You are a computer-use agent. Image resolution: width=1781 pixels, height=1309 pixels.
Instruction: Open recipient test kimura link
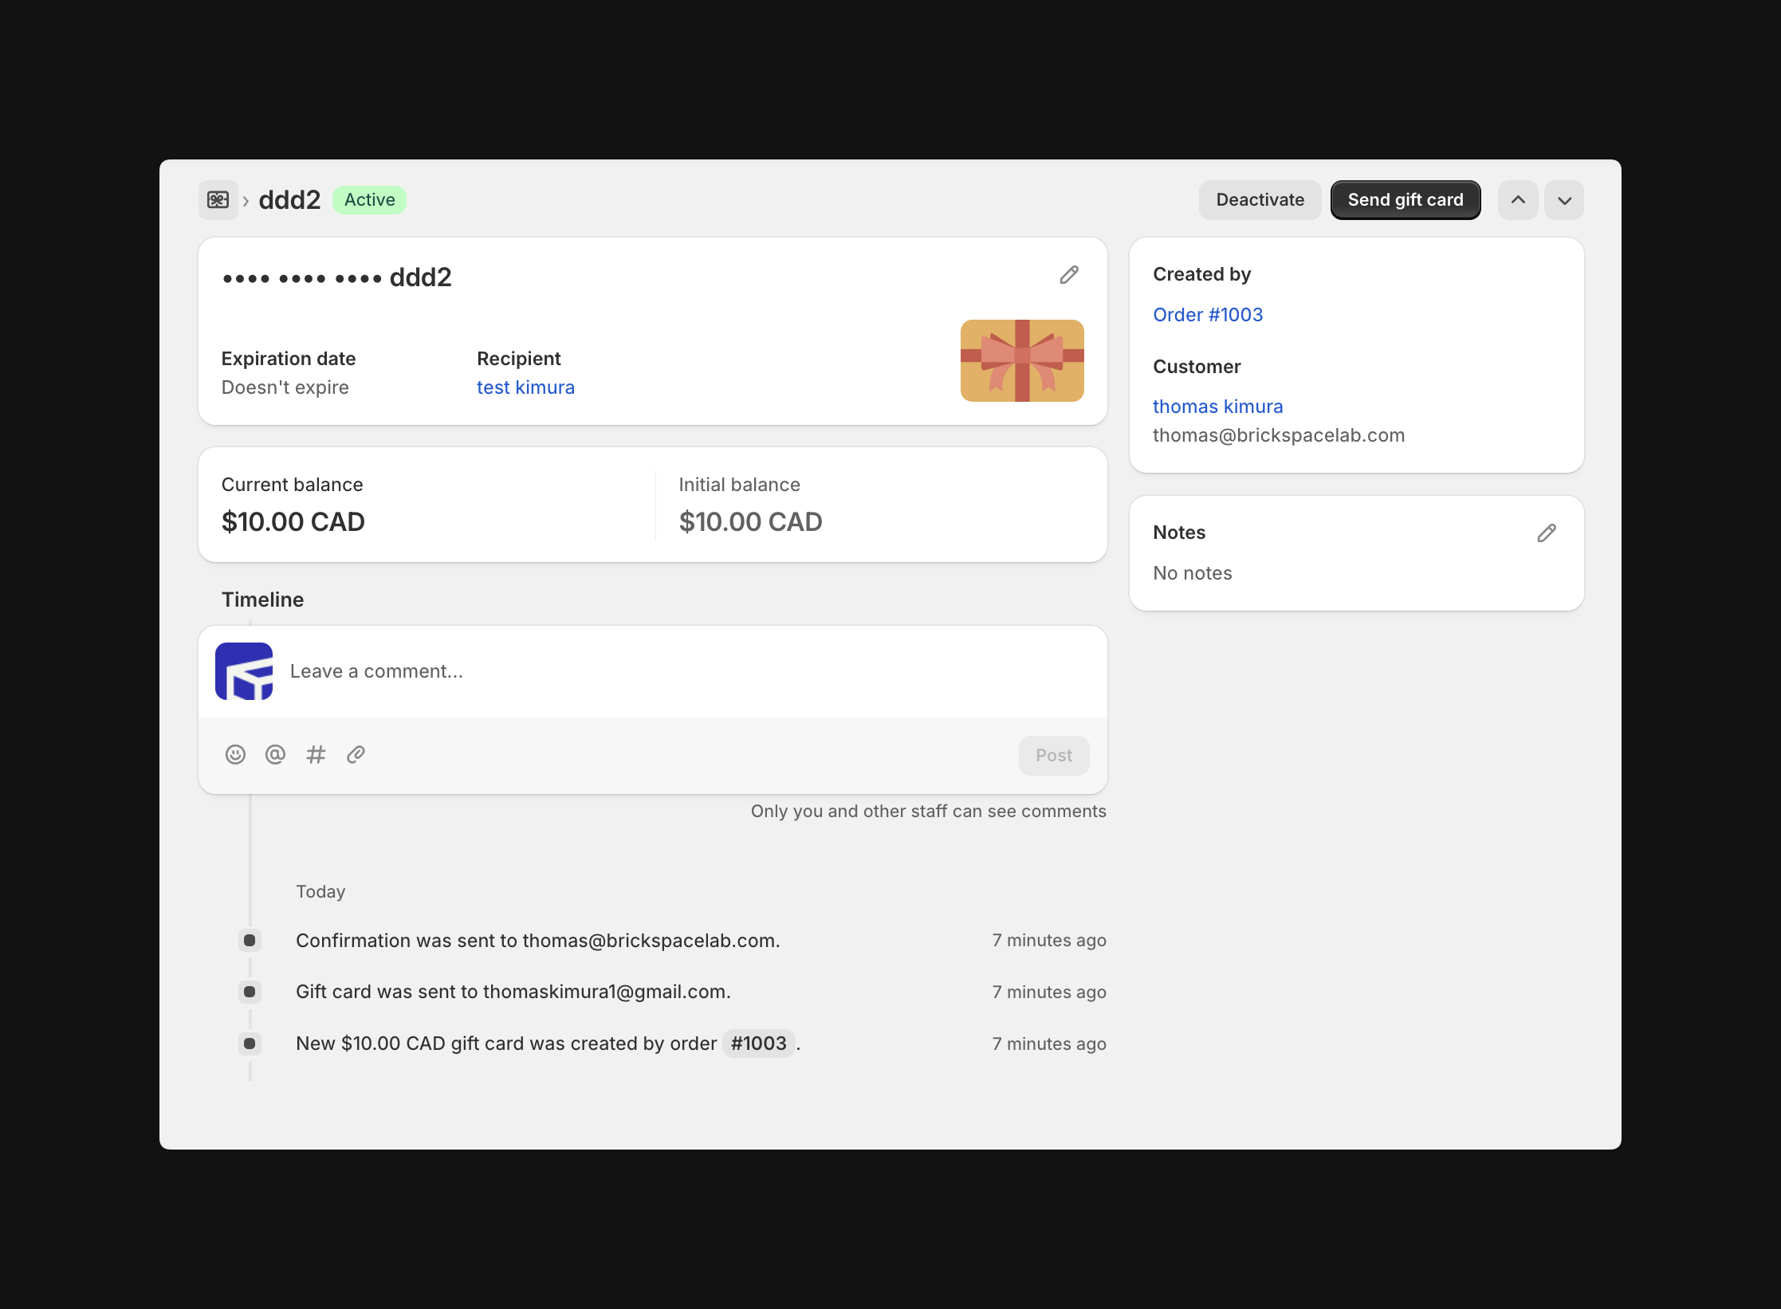point(525,387)
